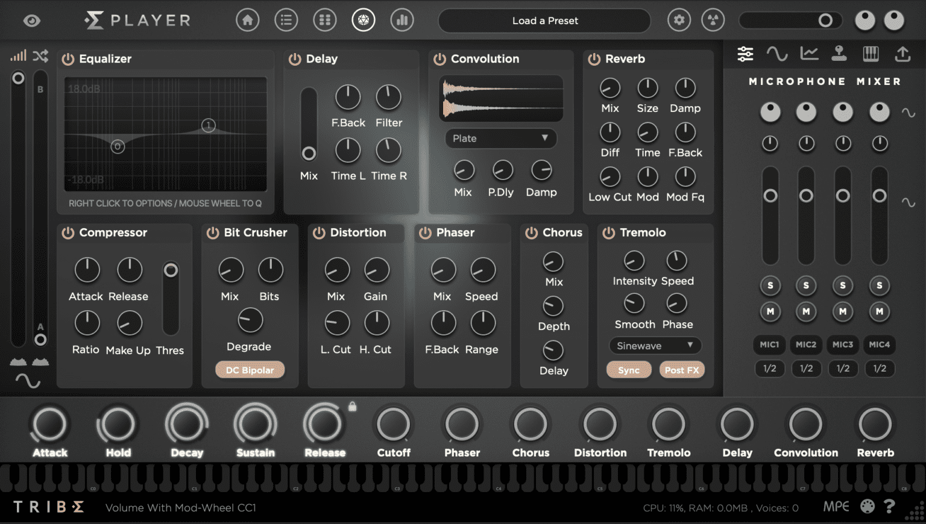Viewport: 926px width, 524px height.
Task: Click the joystick icon in the Microphone Mixer toolbar
Action: (839, 54)
